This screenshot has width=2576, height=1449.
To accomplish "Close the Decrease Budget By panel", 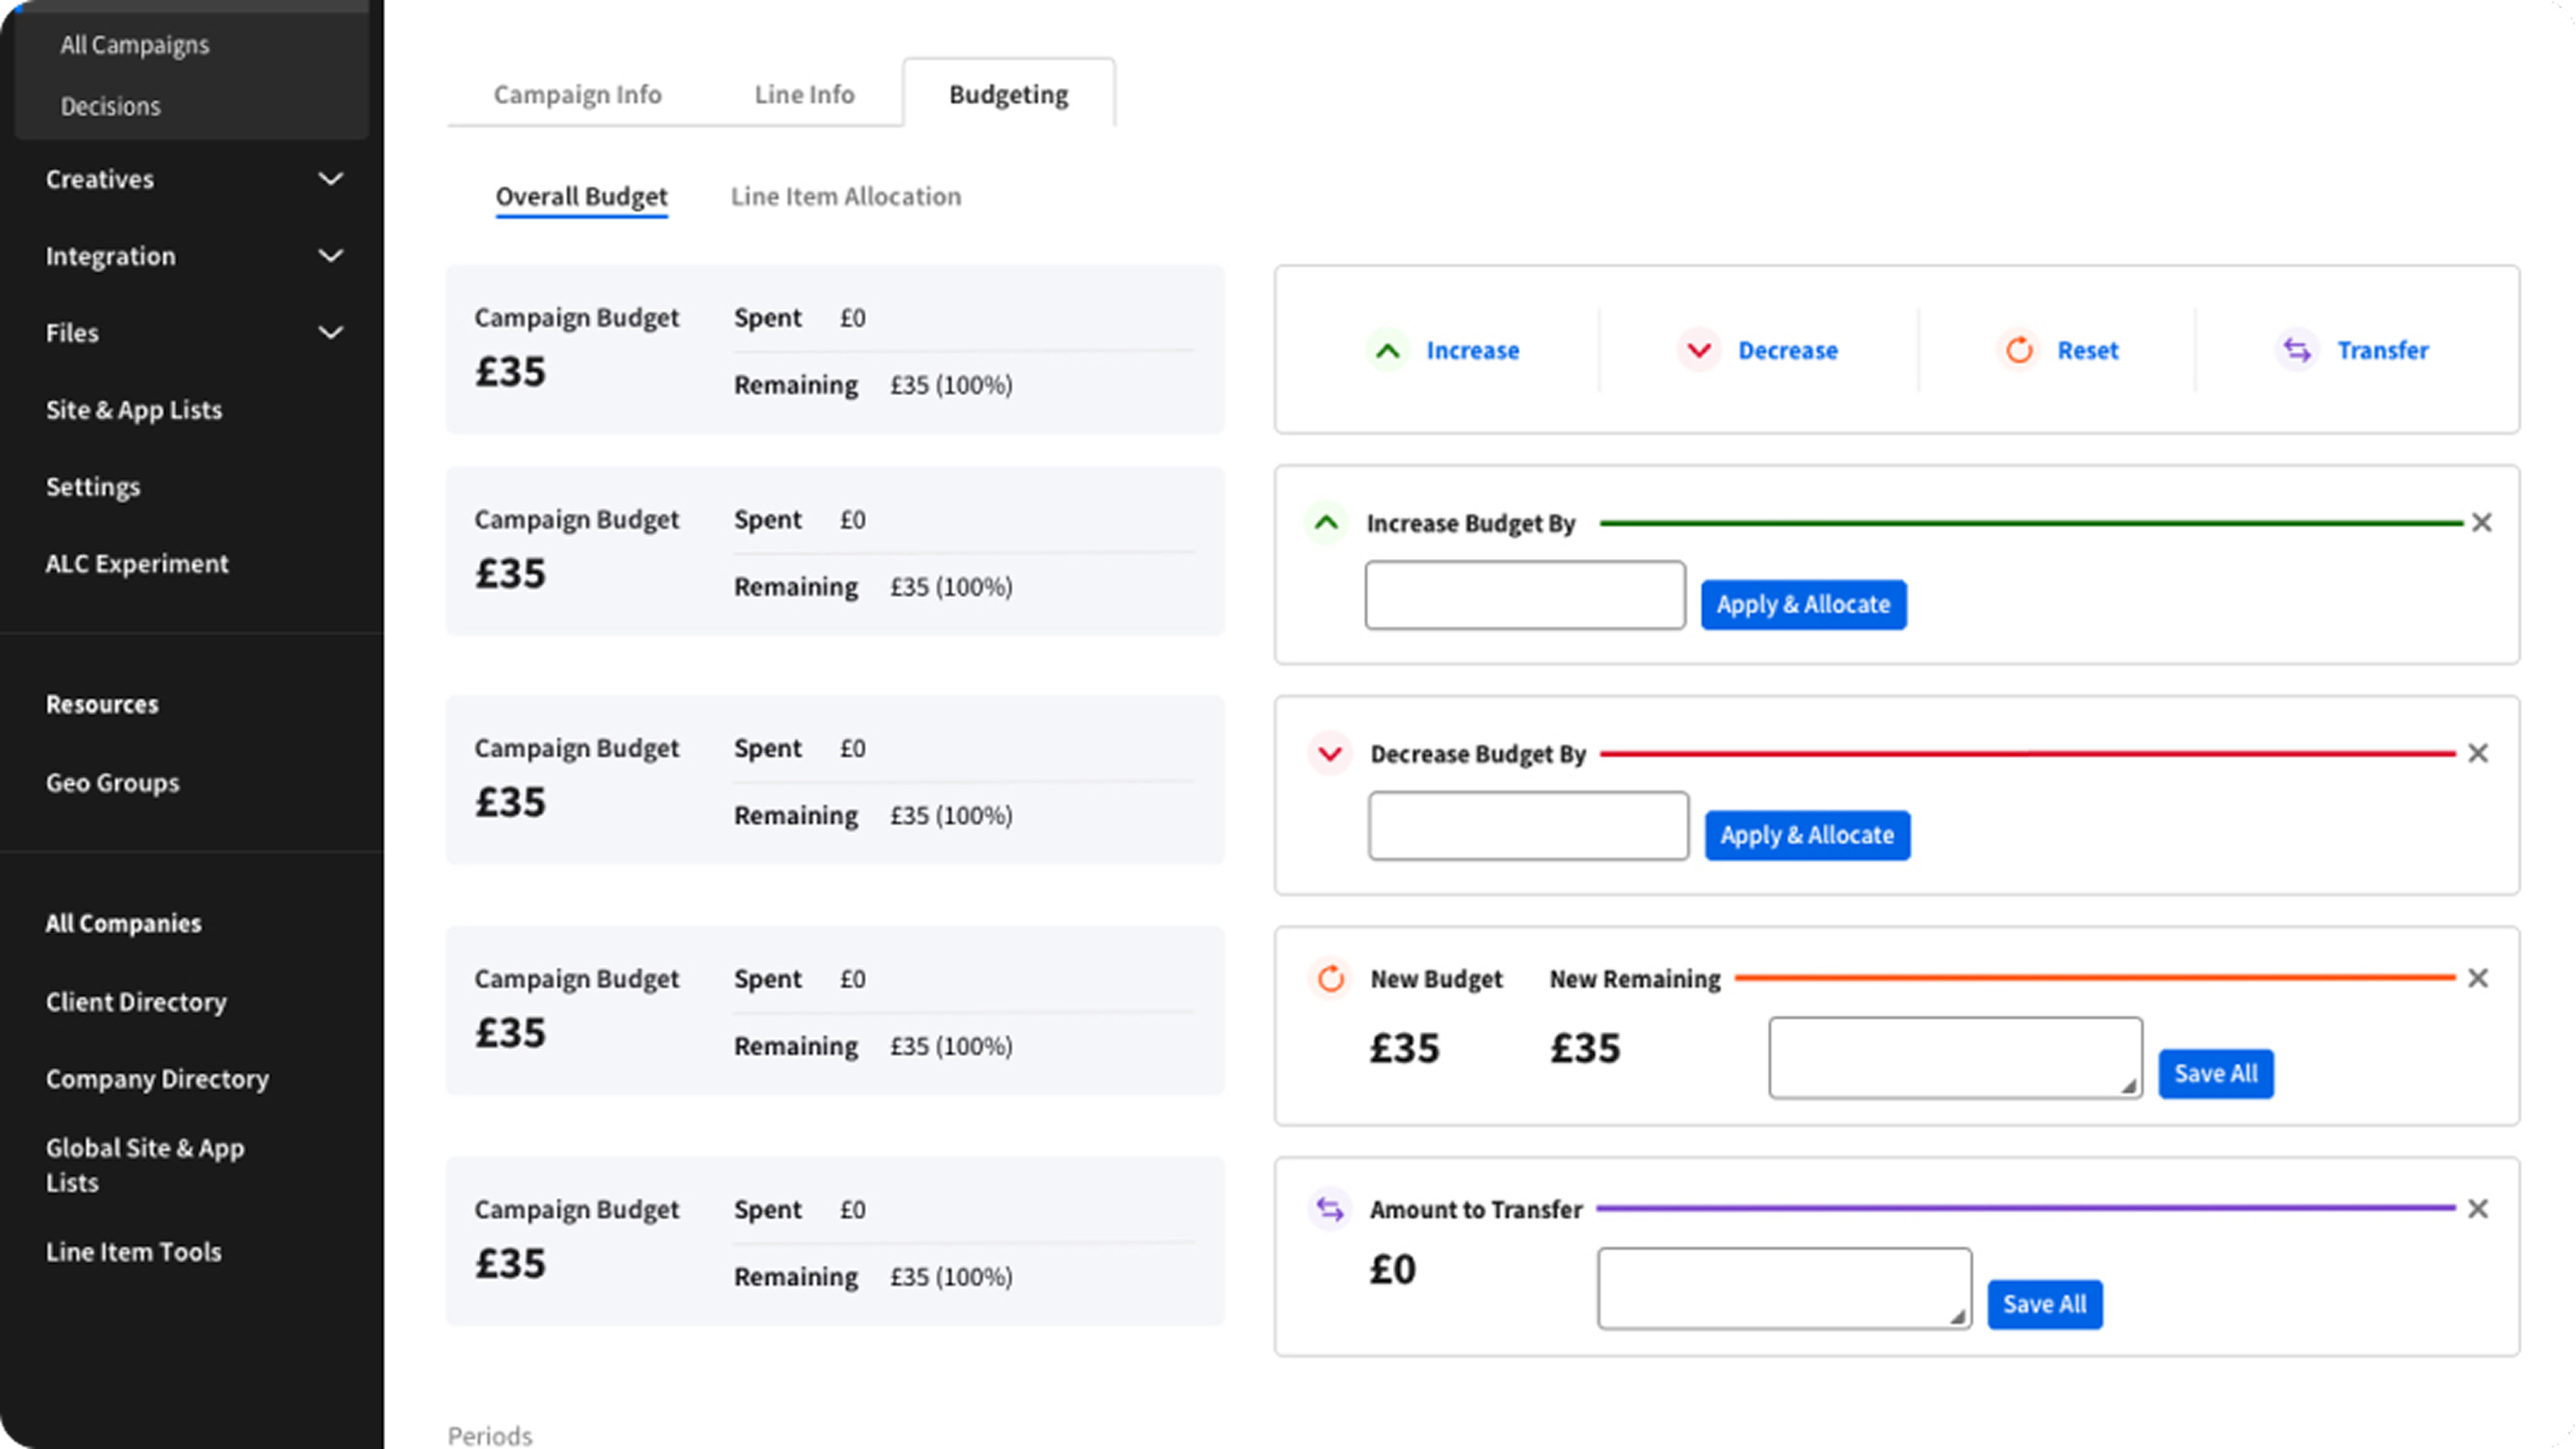I will (2477, 754).
